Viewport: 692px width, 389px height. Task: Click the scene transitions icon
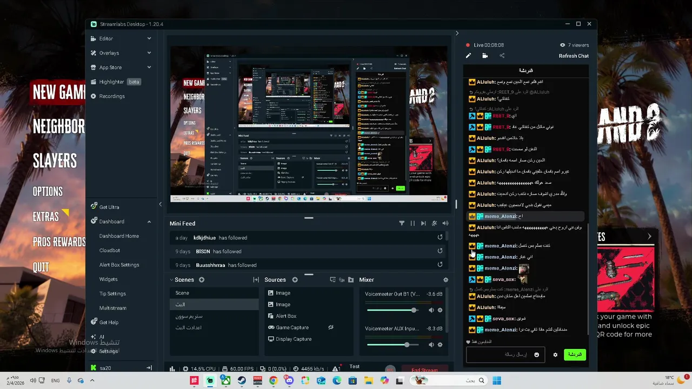coord(256,280)
